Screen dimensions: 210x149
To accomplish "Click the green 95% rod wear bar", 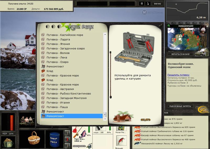I will [89, 129].
